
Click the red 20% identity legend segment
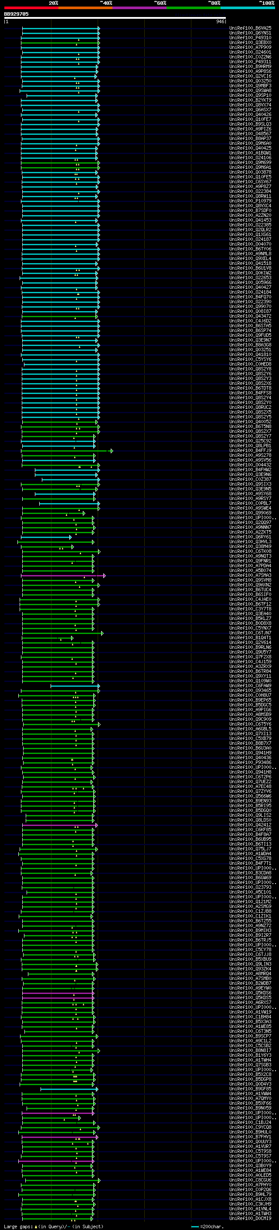31,8
